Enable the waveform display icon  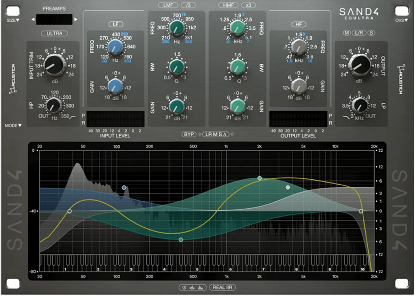coord(192,287)
